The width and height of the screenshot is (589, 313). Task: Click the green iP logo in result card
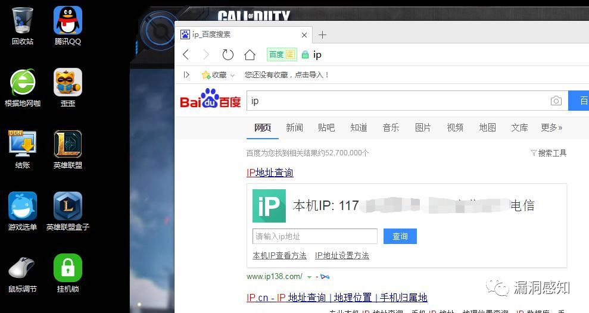pyautogui.click(x=269, y=206)
